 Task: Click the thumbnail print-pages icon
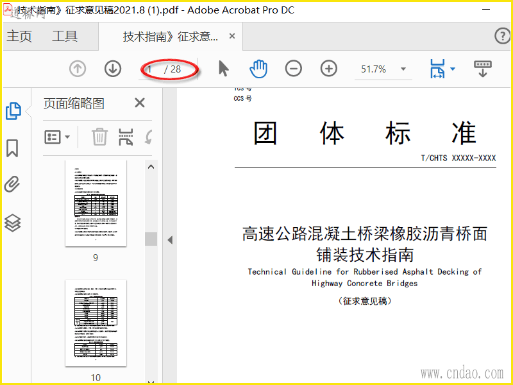pos(126,137)
